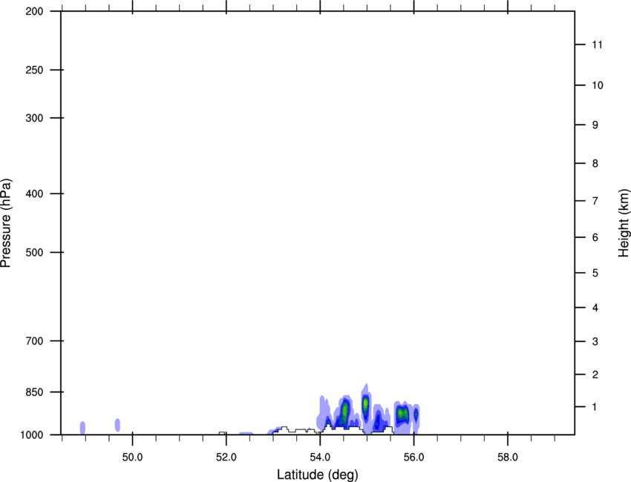Image resolution: width=631 pixels, height=482 pixels.
Task: Click the leftmost light-blue blob near 49 degrees
Action: click(x=82, y=427)
